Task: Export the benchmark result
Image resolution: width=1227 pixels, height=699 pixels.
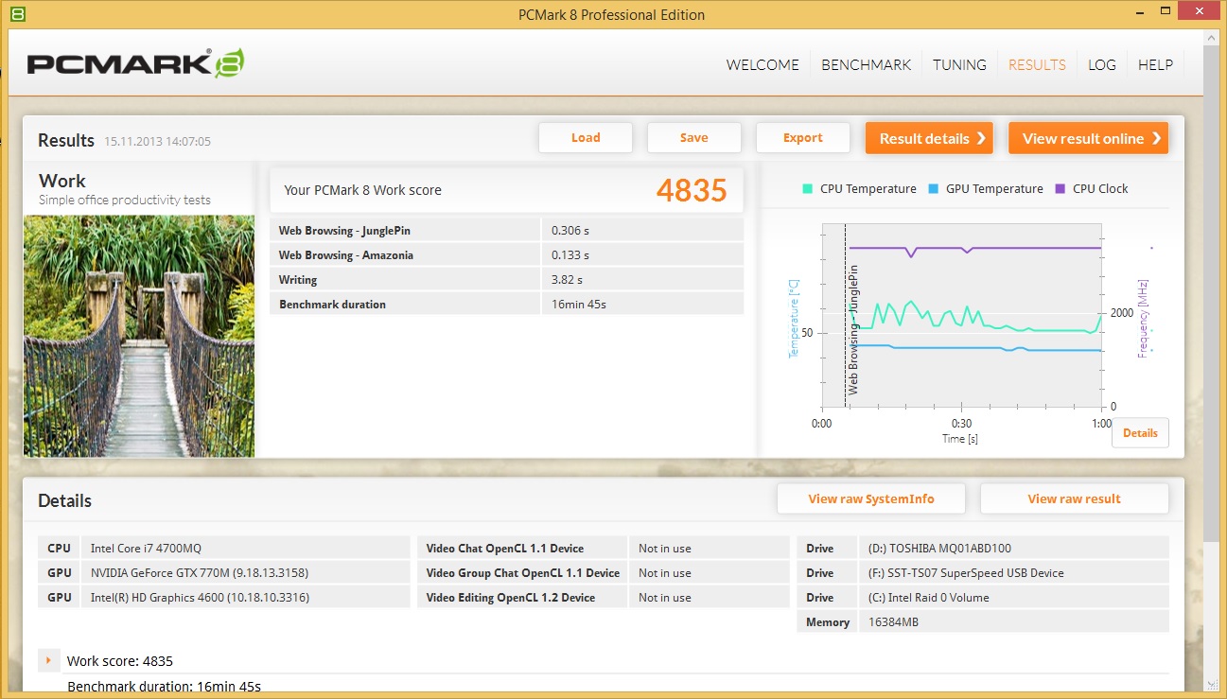Action: (802, 138)
